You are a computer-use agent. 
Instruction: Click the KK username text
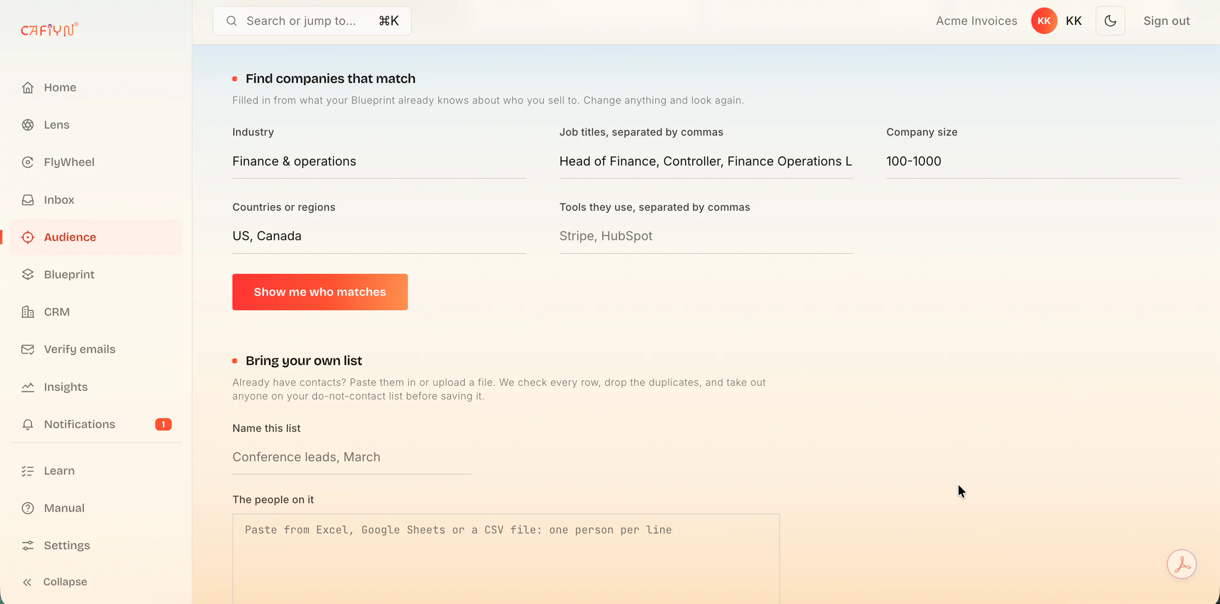point(1074,21)
